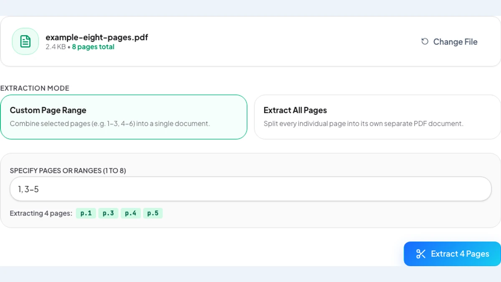This screenshot has height=282, width=501.
Task: Choose the Extract All Pages mode
Action: tap(377, 117)
